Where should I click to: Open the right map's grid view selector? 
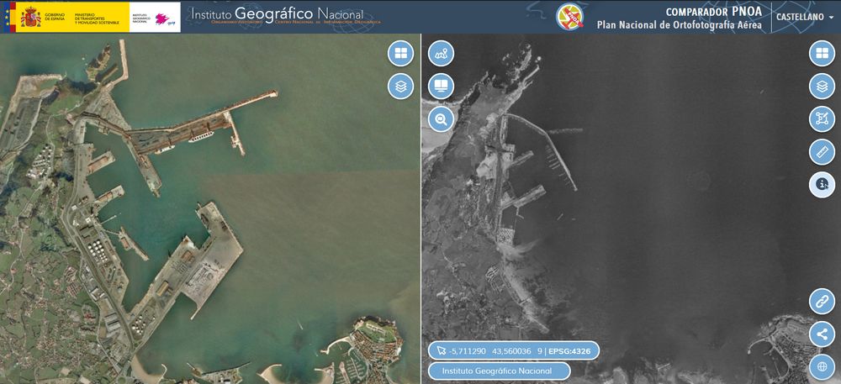pyautogui.click(x=822, y=53)
